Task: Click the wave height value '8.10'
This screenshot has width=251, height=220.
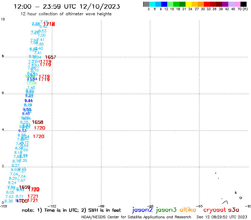Action: [35, 70]
